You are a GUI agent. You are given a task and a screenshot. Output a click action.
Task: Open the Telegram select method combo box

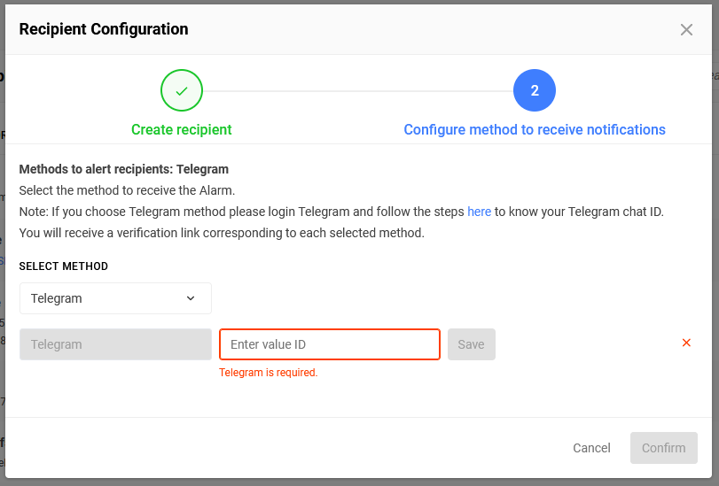tap(115, 298)
